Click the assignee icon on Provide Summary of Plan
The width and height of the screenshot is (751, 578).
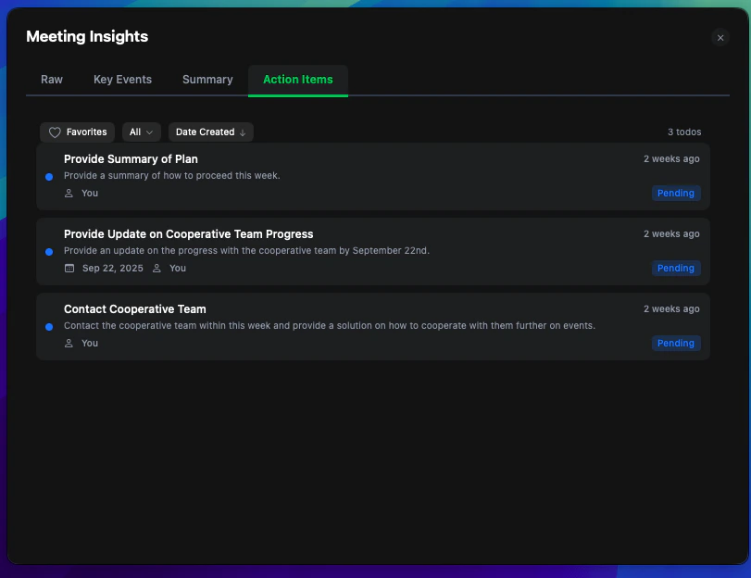point(68,193)
